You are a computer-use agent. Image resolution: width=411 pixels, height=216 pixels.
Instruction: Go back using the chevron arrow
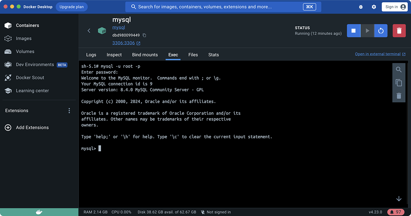pos(89,30)
